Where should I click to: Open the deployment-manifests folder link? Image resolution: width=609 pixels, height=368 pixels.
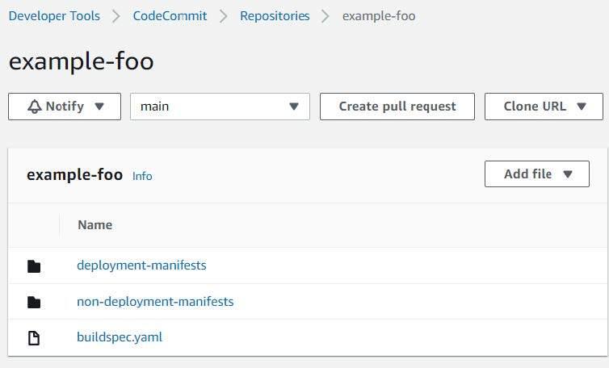(141, 266)
